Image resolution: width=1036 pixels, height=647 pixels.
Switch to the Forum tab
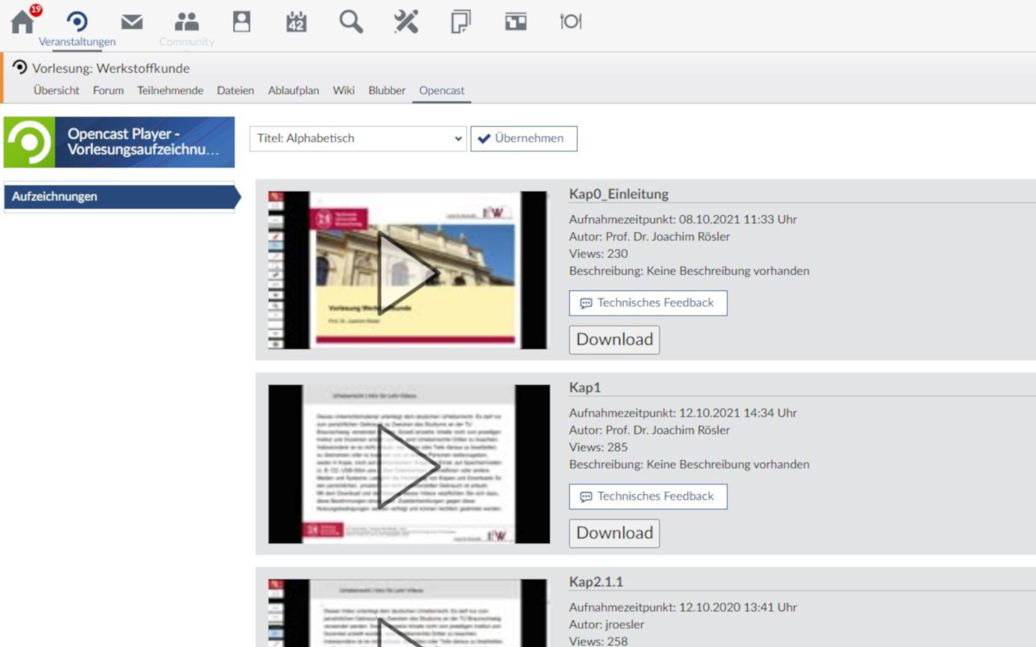tap(108, 91)
